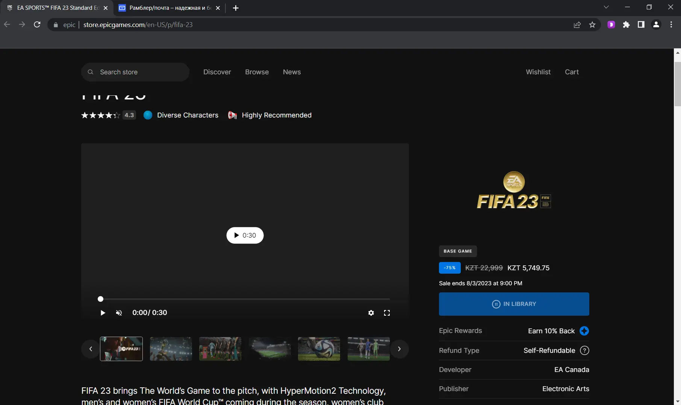Open video settings gear
This screenshot has width=681, height=405.
pos(371,313)
